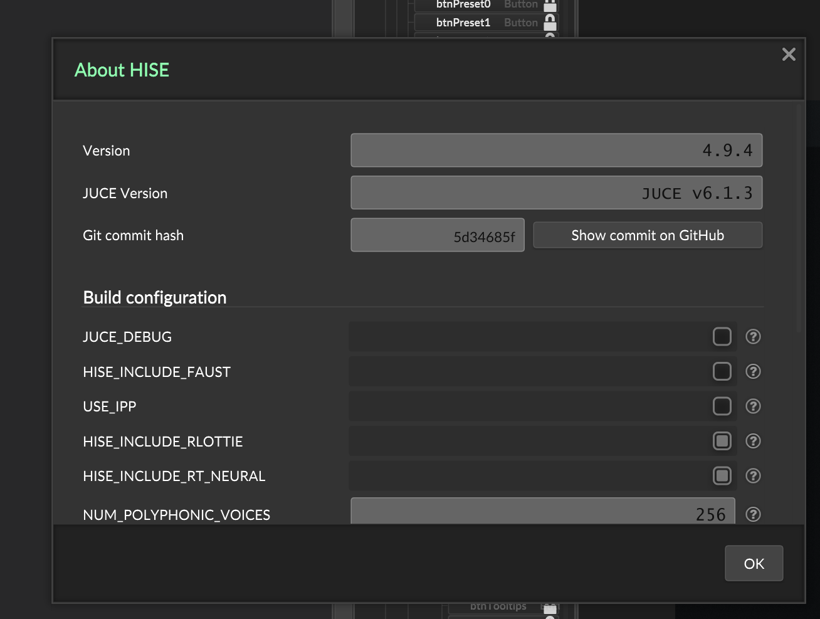Select the NUM_POLYPHONIC_VOICES value field
820x619 pixels.
(543, 511)
